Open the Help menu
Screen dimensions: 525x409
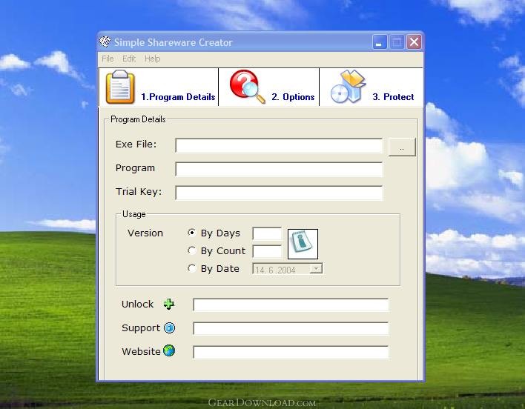click(x=152, y=59)
